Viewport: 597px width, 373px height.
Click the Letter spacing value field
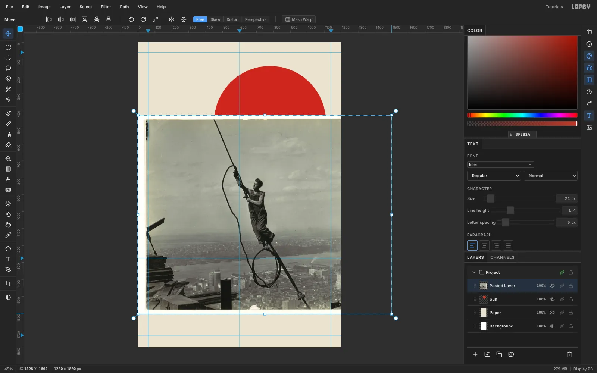point(567,222)
